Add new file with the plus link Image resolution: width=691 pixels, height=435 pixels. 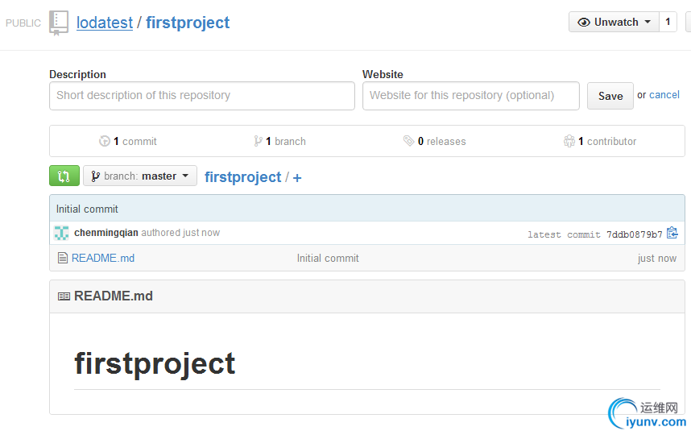(297, 177)
